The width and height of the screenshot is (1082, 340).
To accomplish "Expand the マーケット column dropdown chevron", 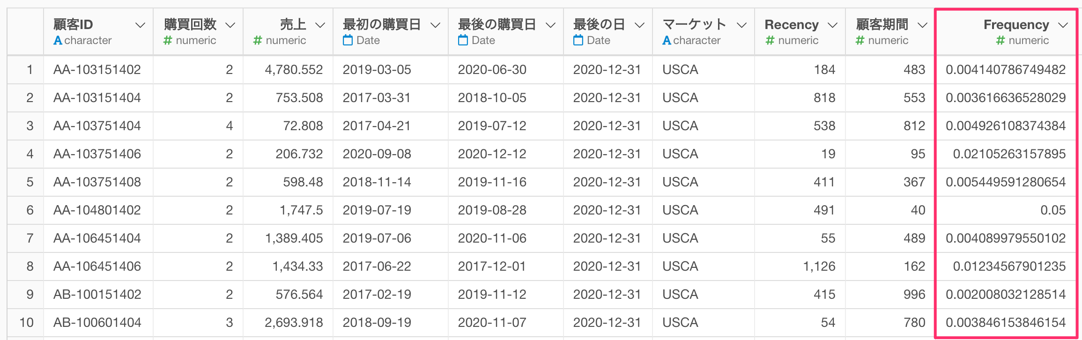I will pyautogui.click(x=742, y=25).
